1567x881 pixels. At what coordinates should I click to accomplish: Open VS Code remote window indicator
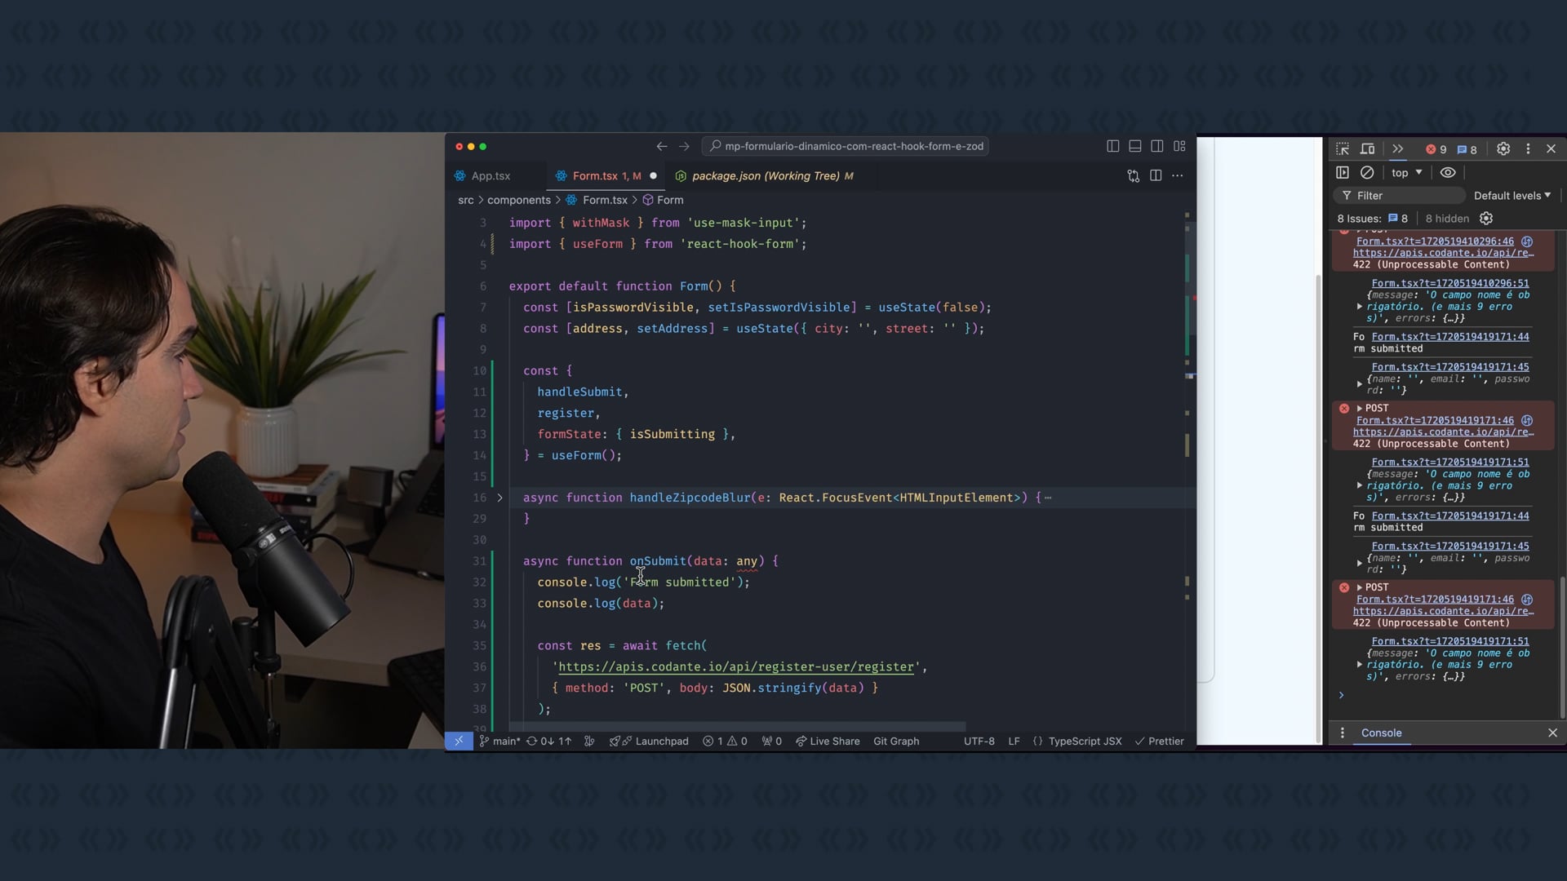pyautogui.click(x=459, y=742)
